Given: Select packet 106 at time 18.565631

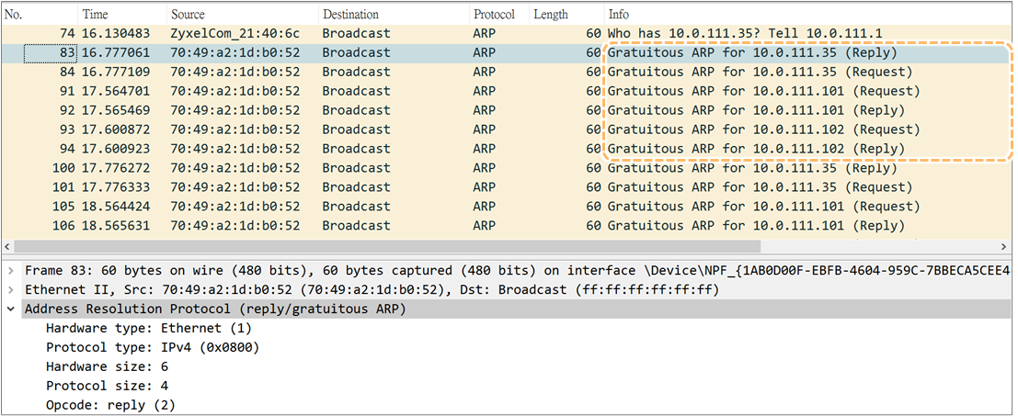Looking at the screenshot, I should coord(507,226).
